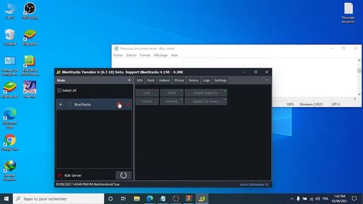
Task: Open Cortana circle in taskbar
Action: click(111, 199)
